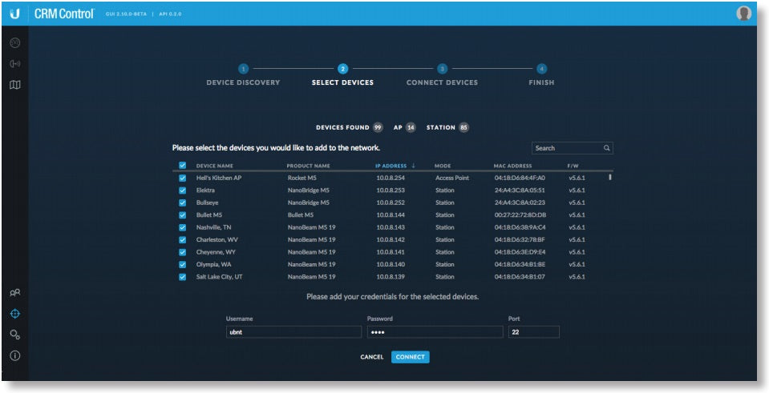
Task: Select IP address 10.0.8.254
Action: coord(391,178)
